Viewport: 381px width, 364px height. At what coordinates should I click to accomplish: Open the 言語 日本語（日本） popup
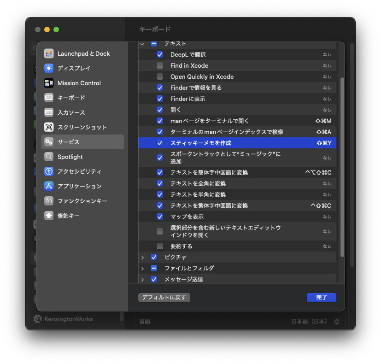[x=337, y=322]
